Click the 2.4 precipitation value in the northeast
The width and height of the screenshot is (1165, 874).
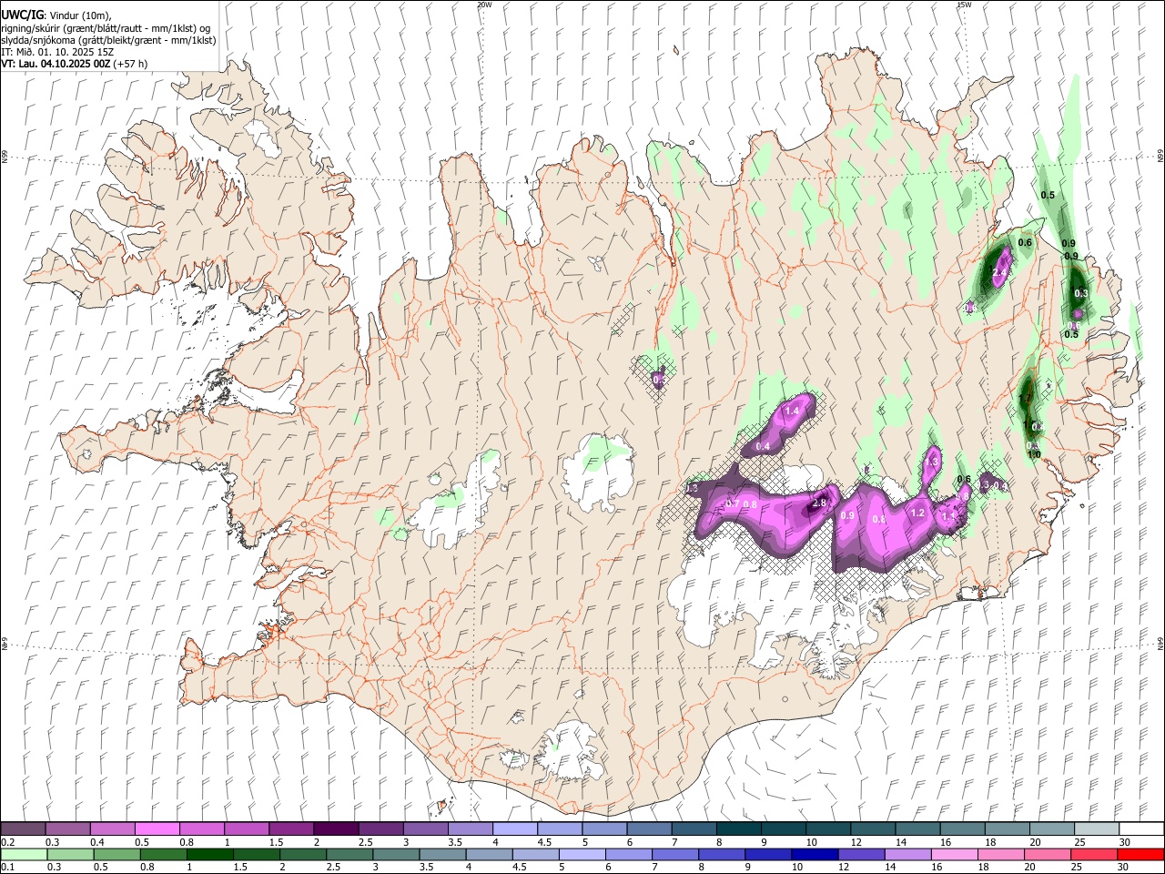coord(999,272)
